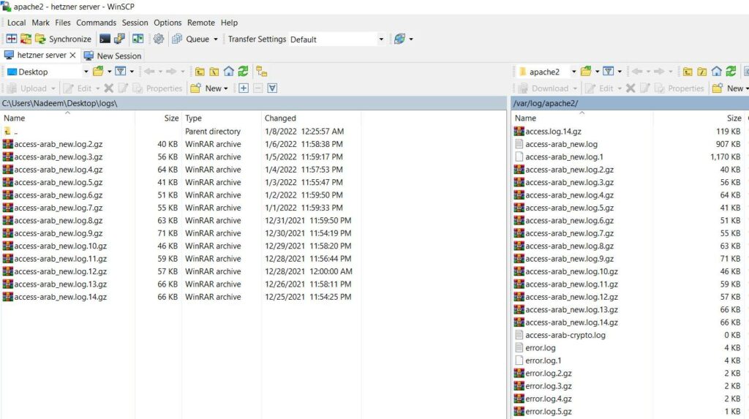
Task: Go to local parent directory icon
Action: (200, 72)
